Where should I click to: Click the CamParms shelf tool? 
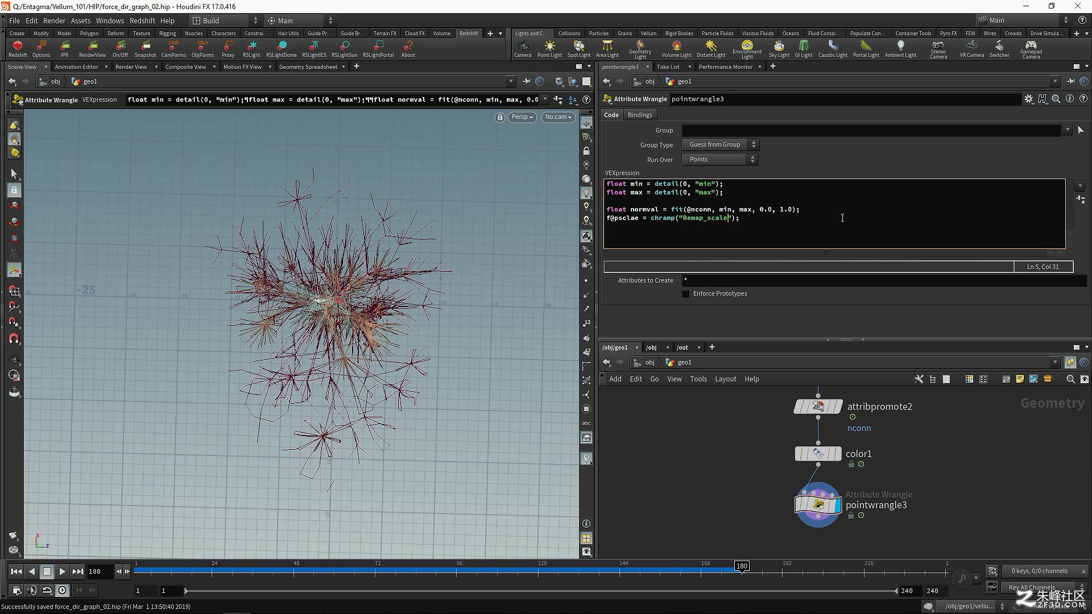(173, 49)
